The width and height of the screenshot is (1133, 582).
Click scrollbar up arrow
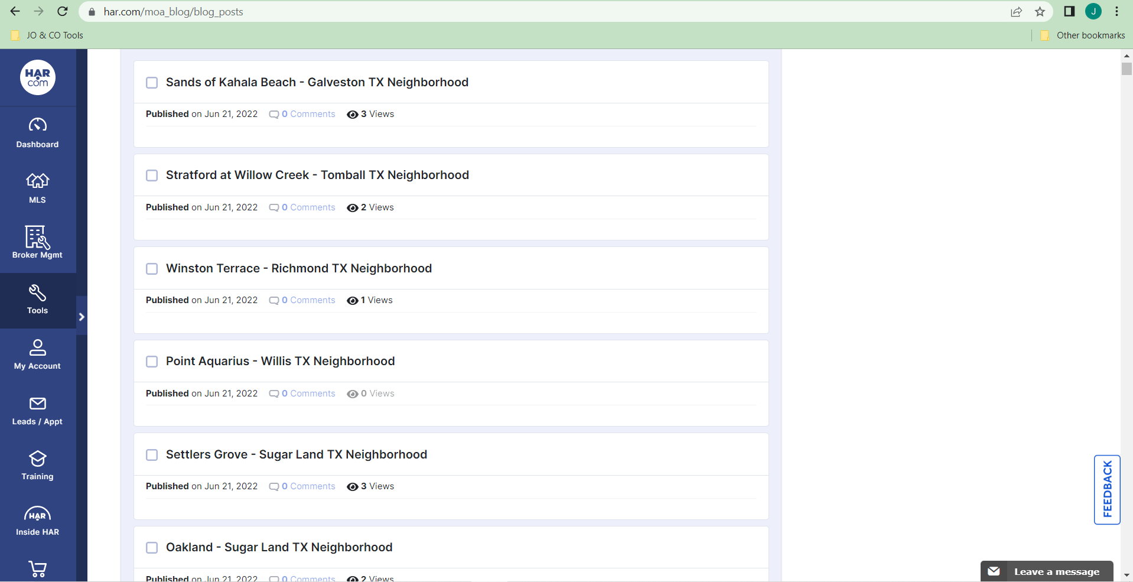point(1127,56)
